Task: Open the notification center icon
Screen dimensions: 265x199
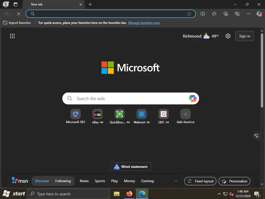Action: (x=257, y=194)
